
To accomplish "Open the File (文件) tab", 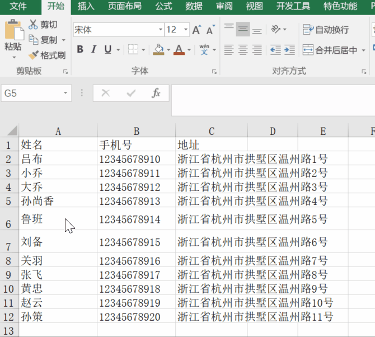I will [18, 6].
